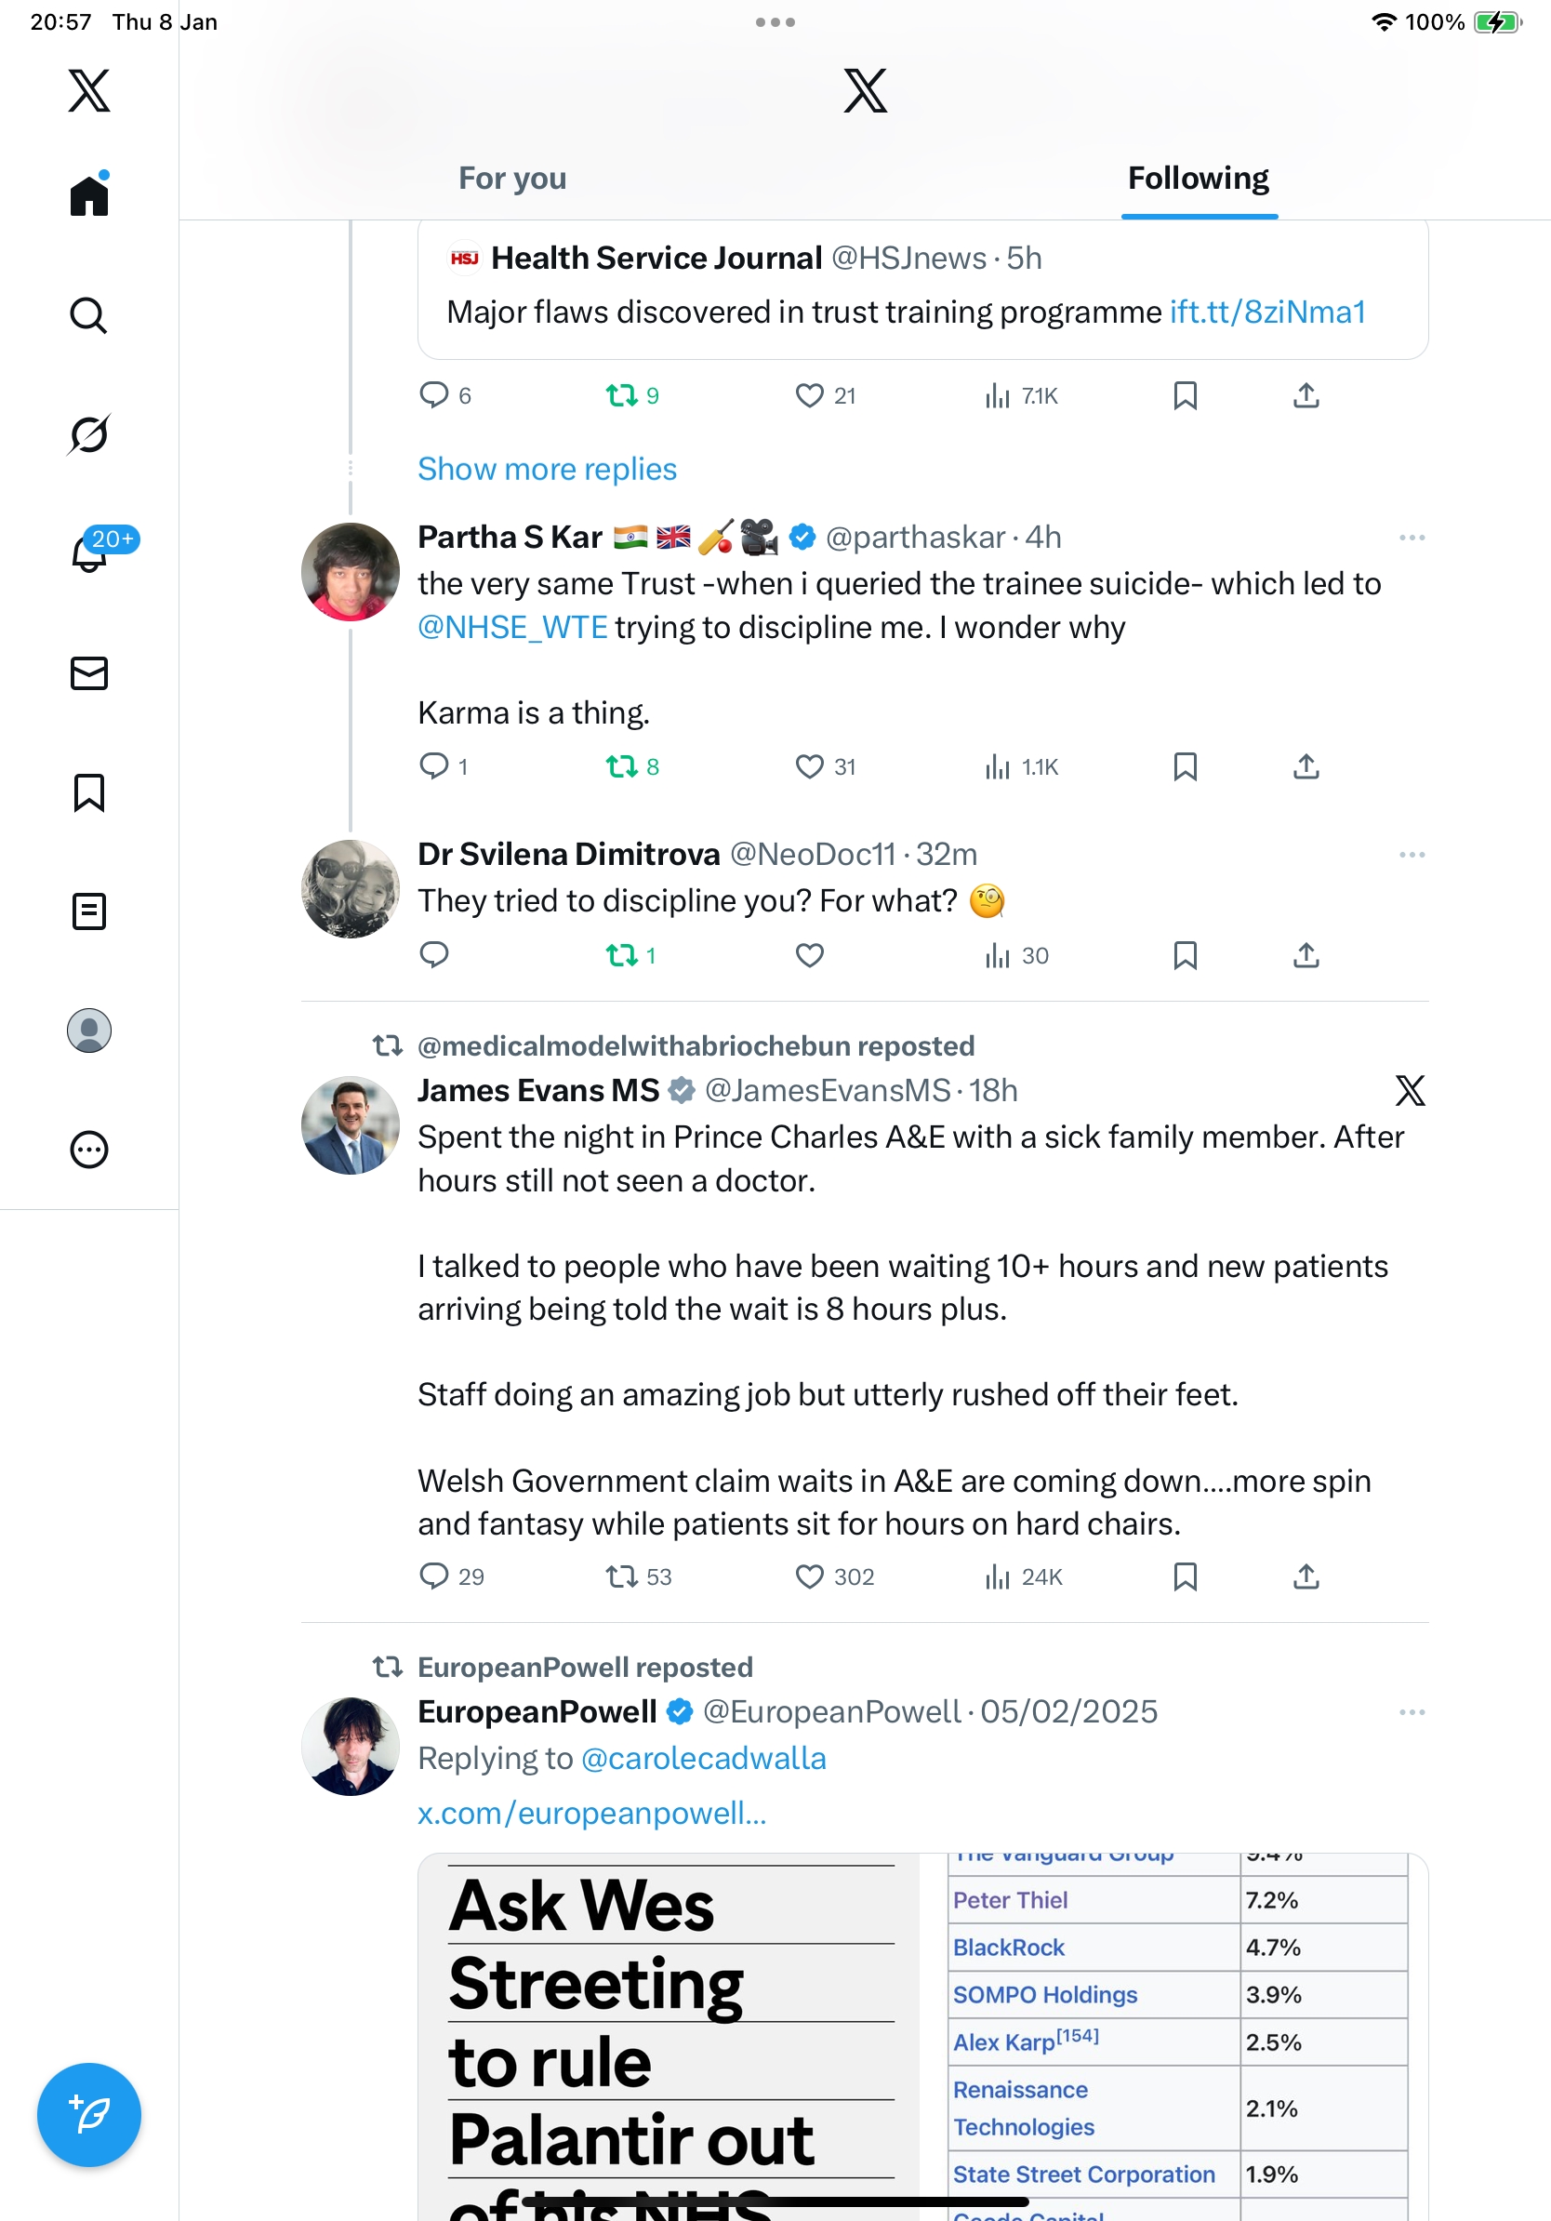Screen dimensions: 1551x2221
Task: Open Bookmarks in the sidebar
Action: click(88, 792)
